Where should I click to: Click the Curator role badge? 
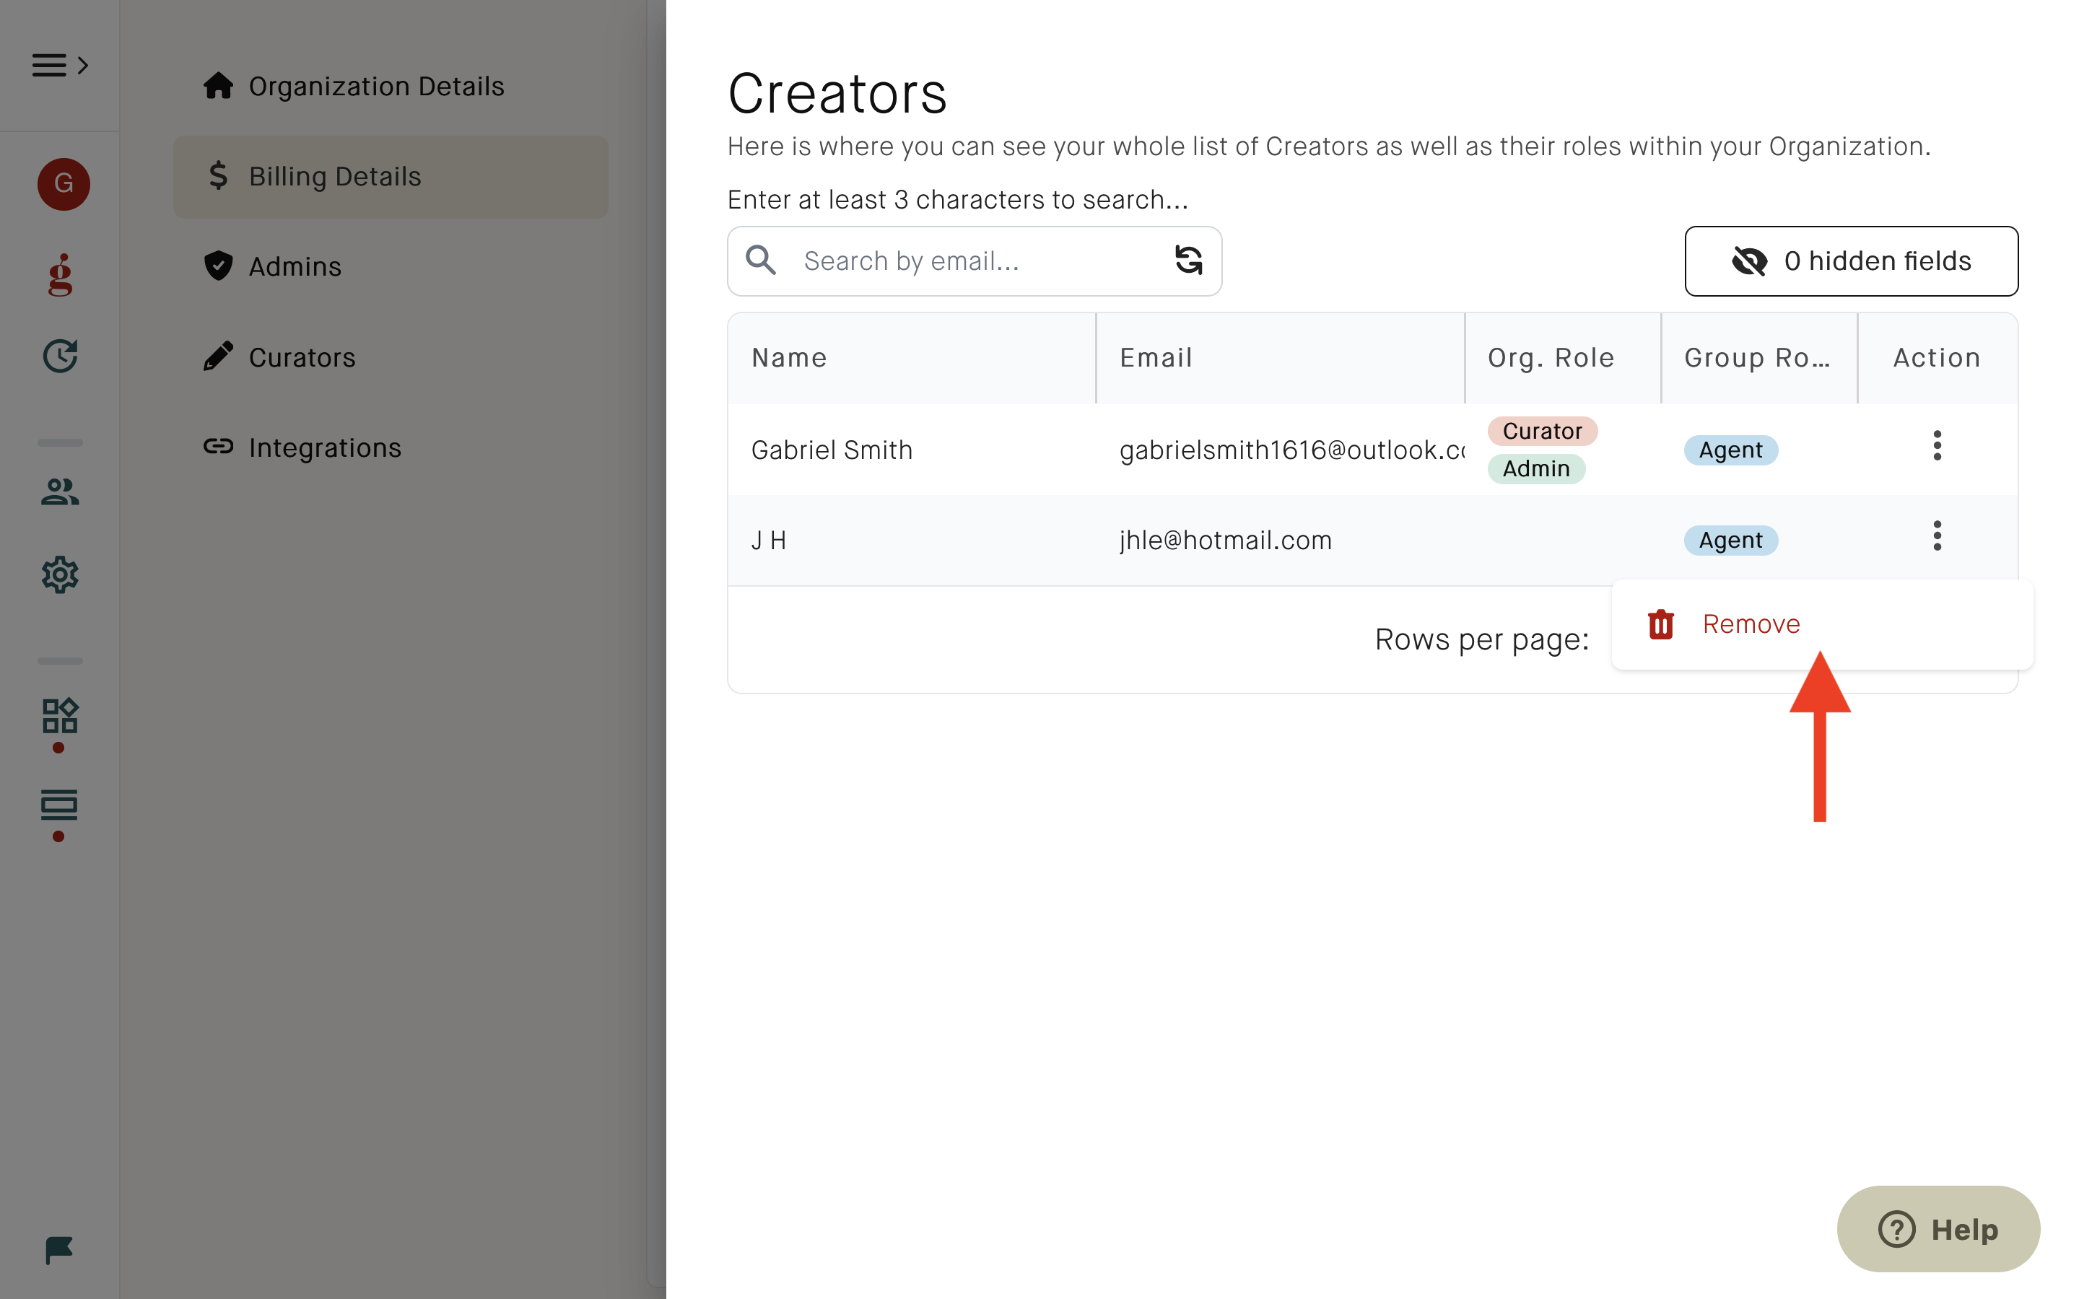coord(1542,430)
